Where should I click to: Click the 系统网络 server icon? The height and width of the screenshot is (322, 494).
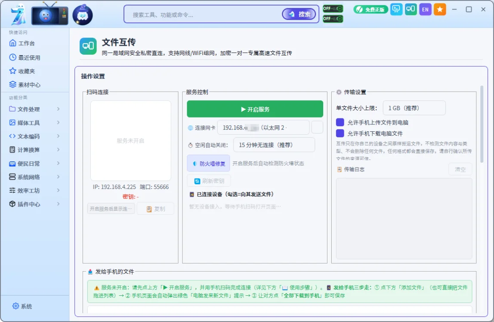click(12, 177)
